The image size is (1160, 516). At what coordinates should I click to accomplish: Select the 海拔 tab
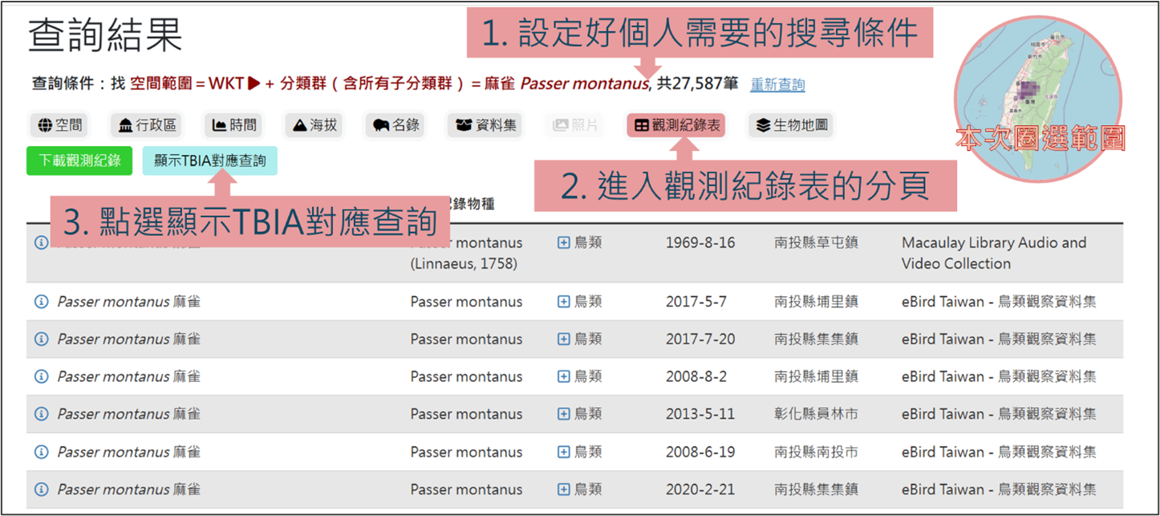[314, 125]
